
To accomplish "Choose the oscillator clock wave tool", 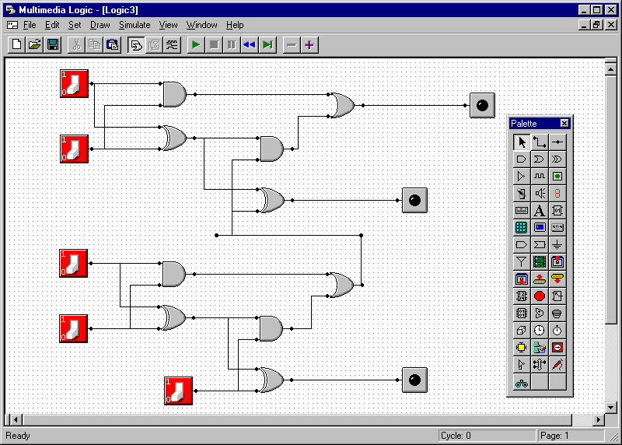I will (540, 176).
